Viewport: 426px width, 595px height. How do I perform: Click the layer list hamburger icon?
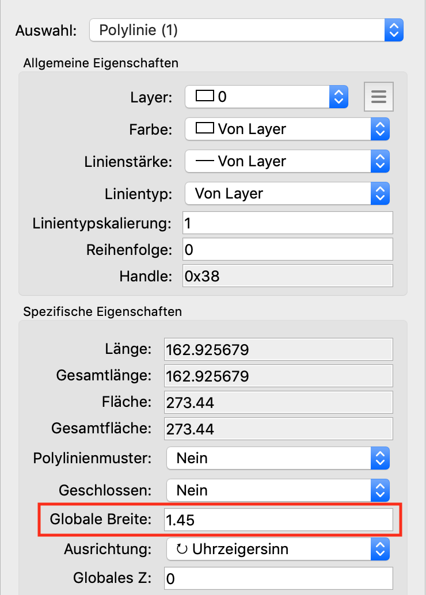point(378,97)
